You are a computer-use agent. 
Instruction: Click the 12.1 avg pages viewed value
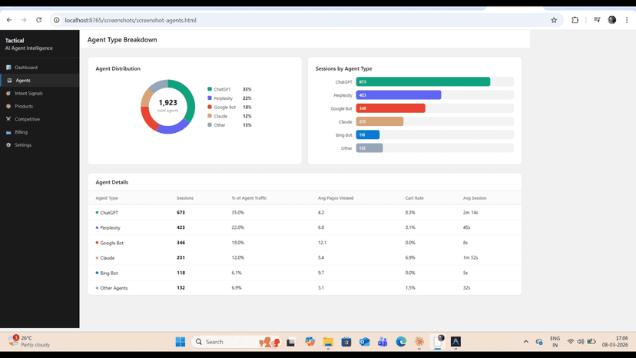point(322,242)
